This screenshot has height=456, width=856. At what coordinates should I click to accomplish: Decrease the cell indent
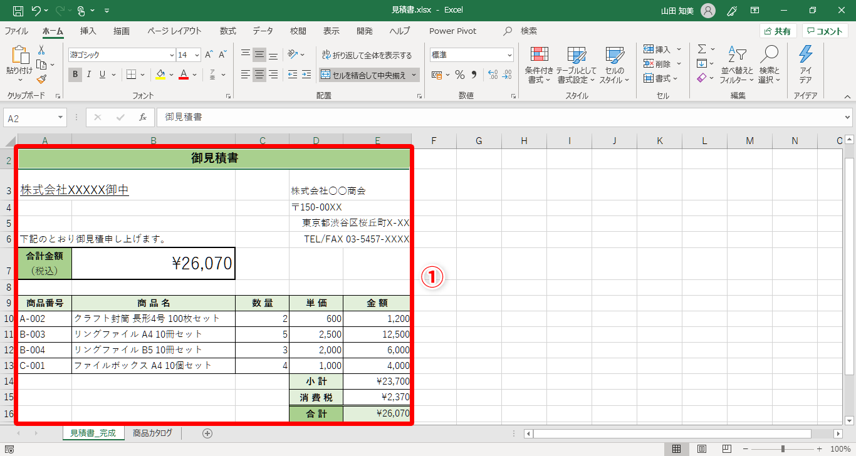click(292, 75)
